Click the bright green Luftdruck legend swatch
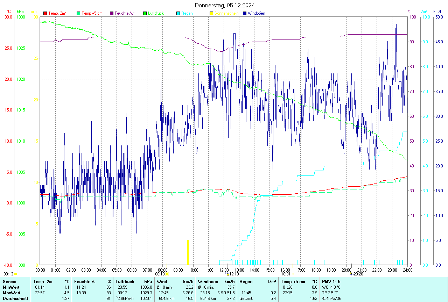This screenshot has height=302, width=448. tap(145, 13)
